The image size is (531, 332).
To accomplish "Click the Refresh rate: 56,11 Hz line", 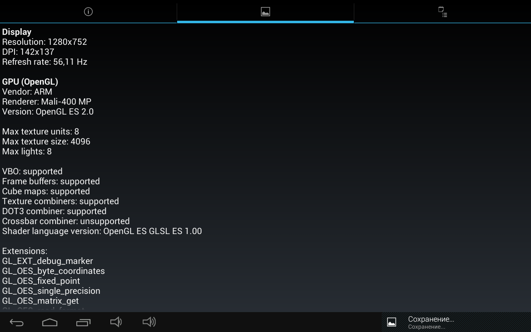I will point(44,62).
